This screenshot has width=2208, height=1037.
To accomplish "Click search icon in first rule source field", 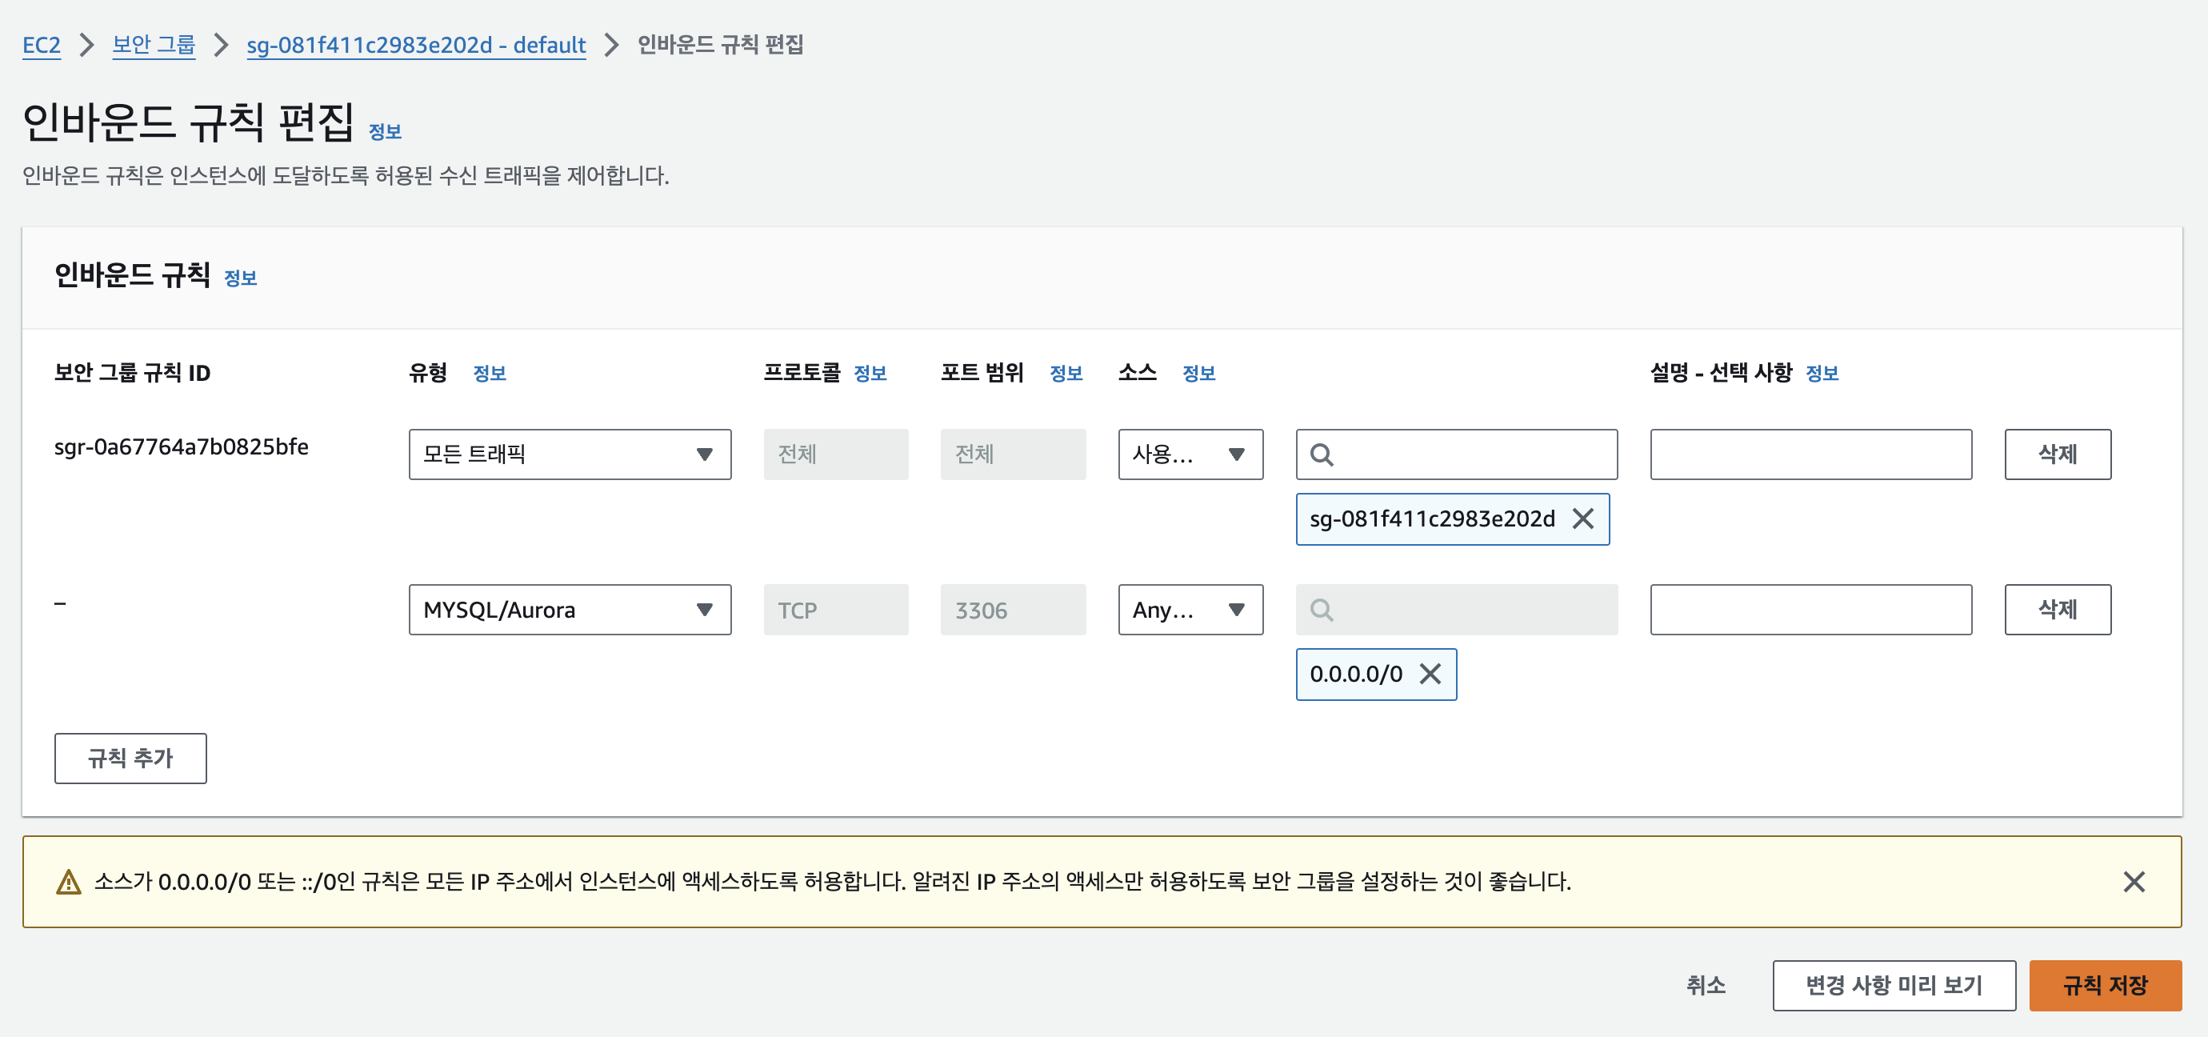I will point(1321,454).
